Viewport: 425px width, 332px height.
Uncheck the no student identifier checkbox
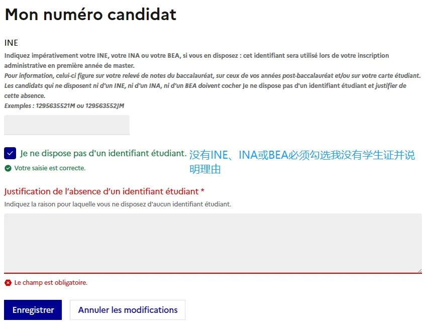tap(10, 153)
